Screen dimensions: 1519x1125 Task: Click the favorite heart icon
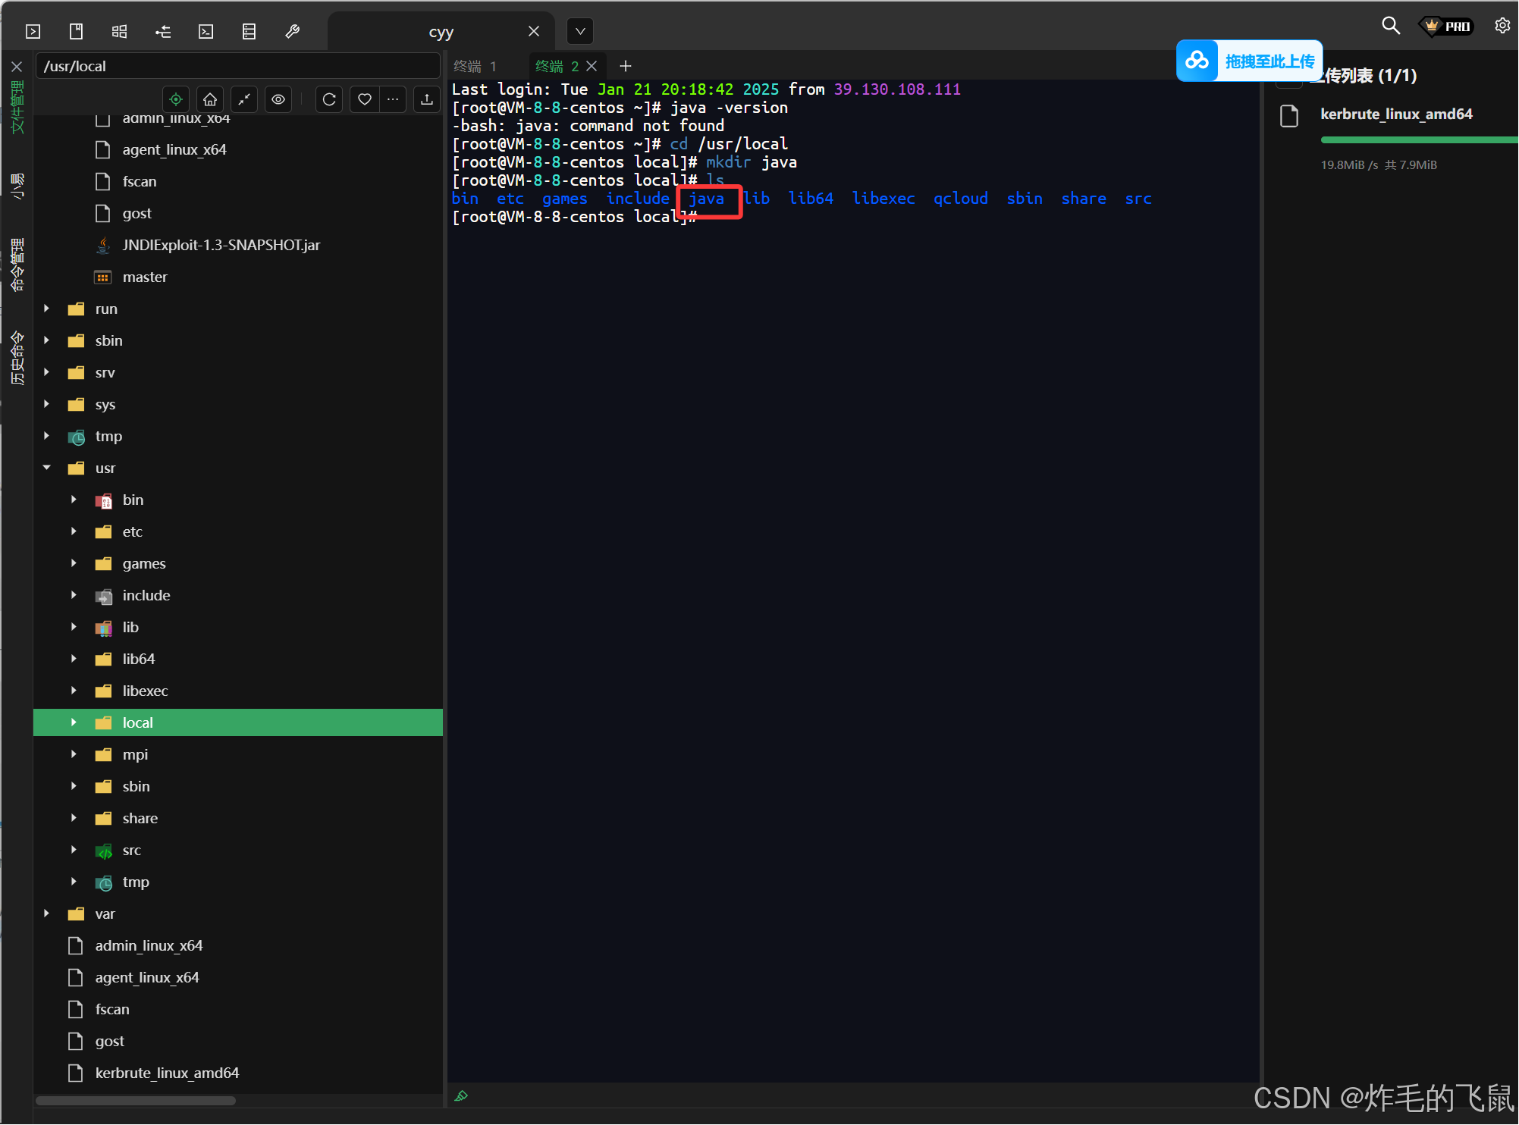(x=365, y=99)
